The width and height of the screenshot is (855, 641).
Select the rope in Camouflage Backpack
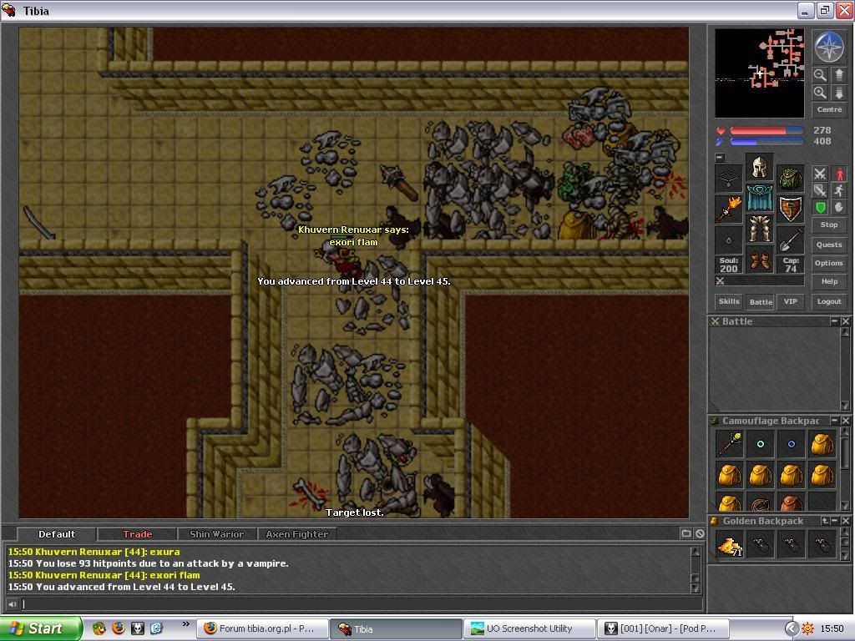(760, 502)
